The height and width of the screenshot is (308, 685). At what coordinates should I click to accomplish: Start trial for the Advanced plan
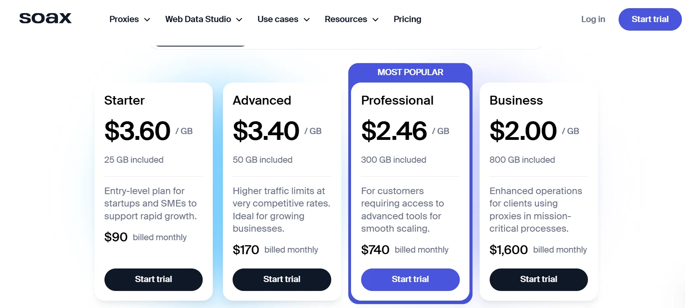tap(282, 279)
